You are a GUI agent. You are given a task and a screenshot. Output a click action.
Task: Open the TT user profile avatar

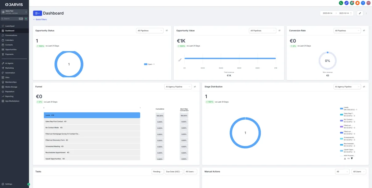(x=368, y=3)
